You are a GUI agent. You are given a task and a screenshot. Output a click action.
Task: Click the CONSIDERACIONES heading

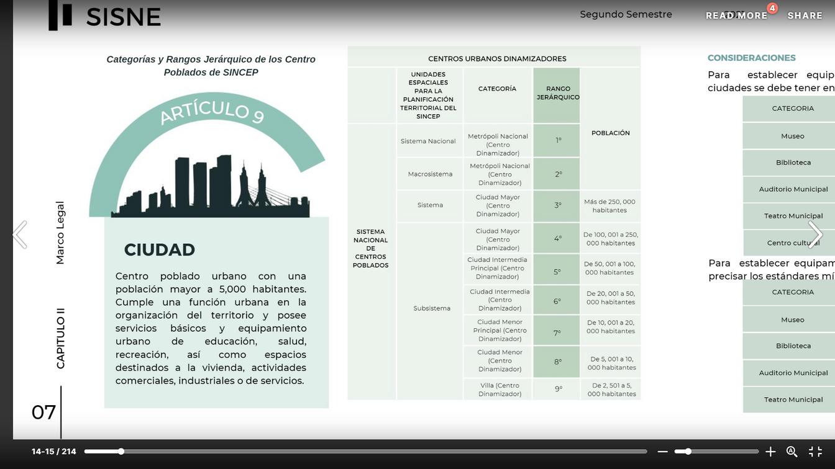[x=752, y=58]
